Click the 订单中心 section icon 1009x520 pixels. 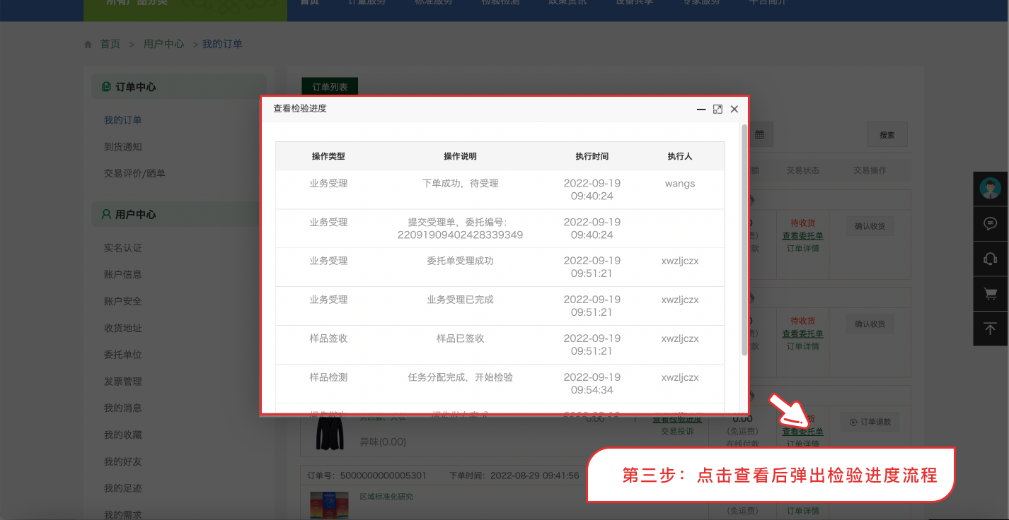point(106,87)
